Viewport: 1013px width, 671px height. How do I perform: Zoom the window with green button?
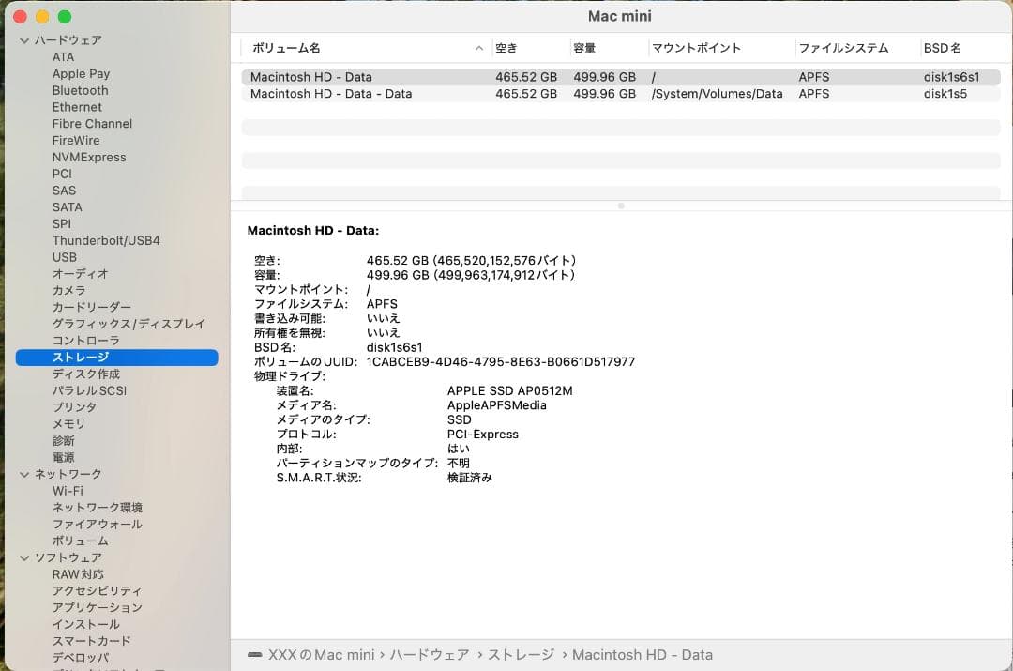click(64, 17)
